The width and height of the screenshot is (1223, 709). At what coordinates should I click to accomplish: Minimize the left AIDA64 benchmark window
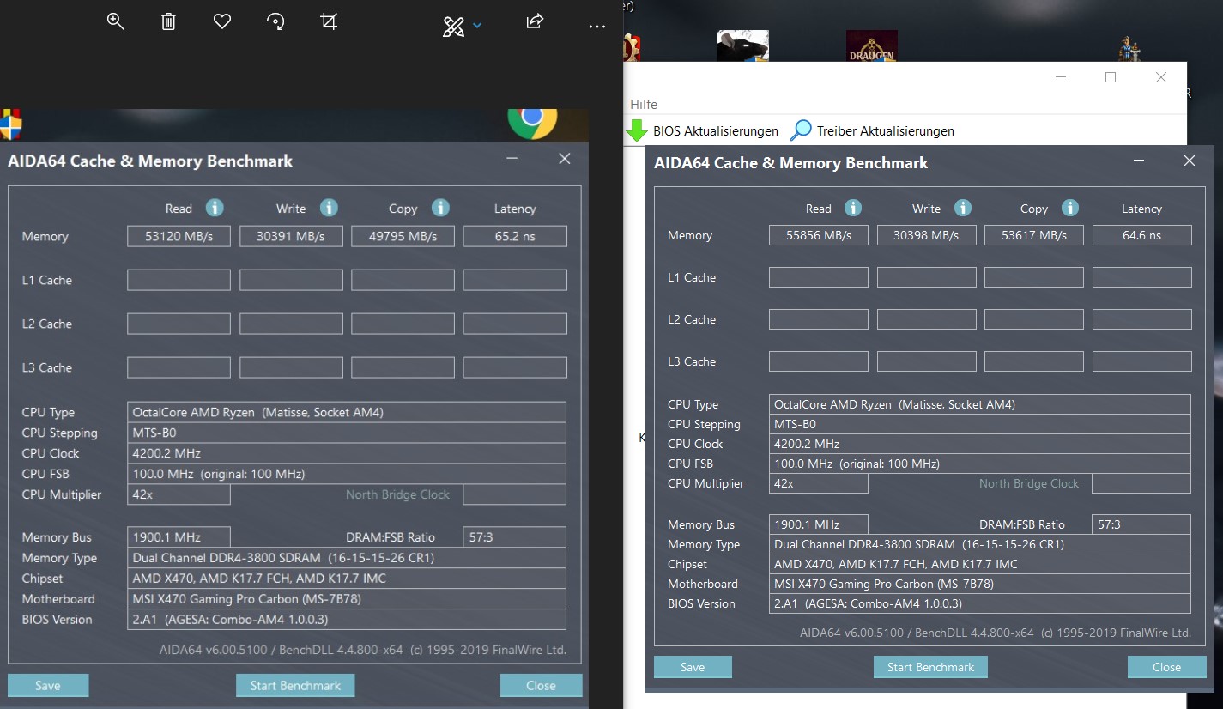point(512,159)
